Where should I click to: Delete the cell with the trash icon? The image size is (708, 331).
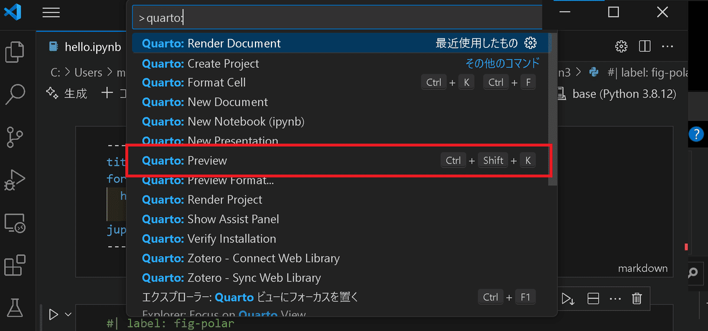click(637, 299)
